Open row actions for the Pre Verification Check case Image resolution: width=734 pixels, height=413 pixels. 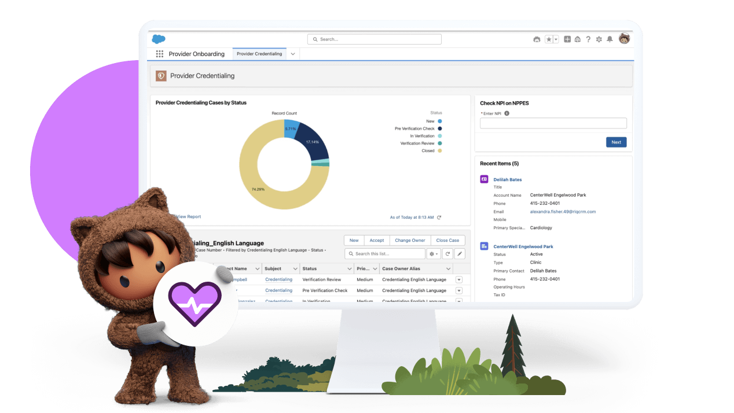click(459, 291)
